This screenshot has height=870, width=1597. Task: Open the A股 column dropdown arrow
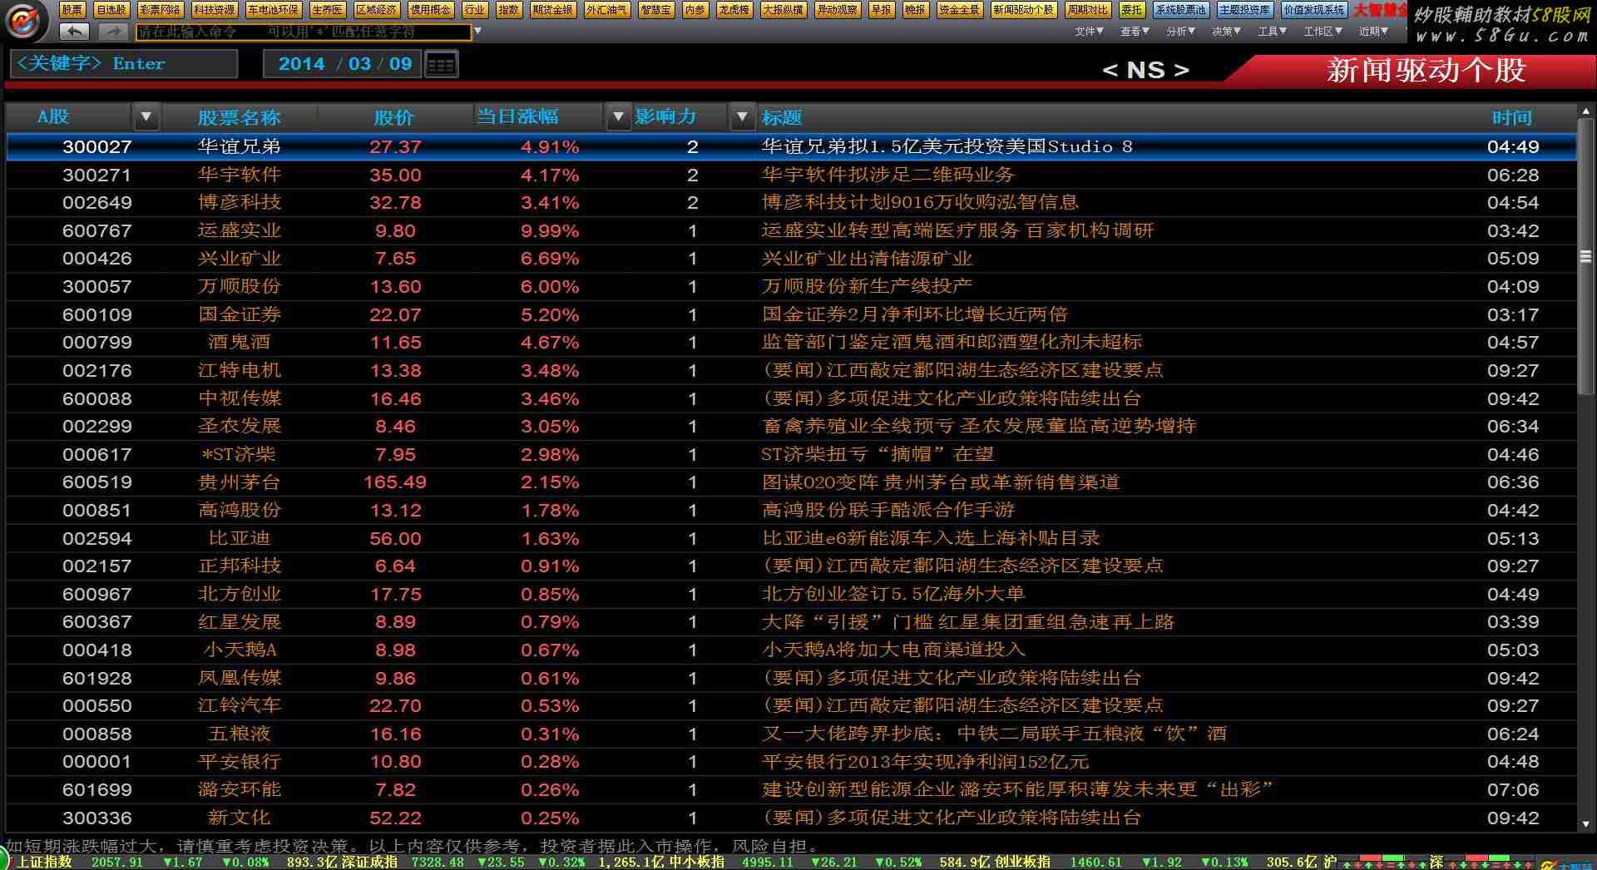tap(146, 117)
